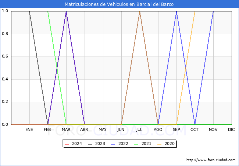Click the MAR month axis label
The width and height of the screenshot is (239, 166).
[66, 129]
